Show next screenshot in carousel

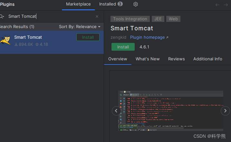click(225, 111)
